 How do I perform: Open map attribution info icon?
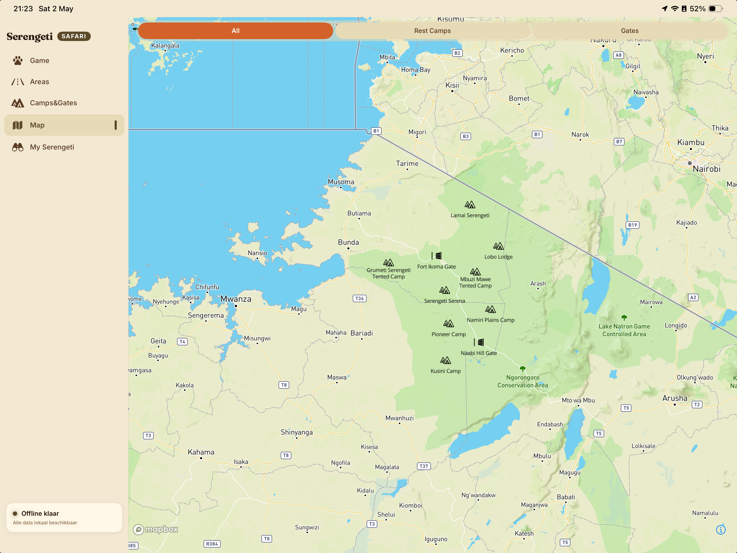721,529
